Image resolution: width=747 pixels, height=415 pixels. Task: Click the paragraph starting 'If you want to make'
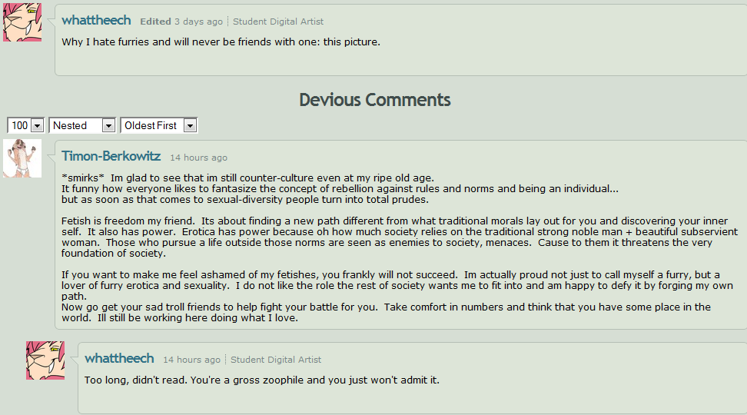[397, 297]
